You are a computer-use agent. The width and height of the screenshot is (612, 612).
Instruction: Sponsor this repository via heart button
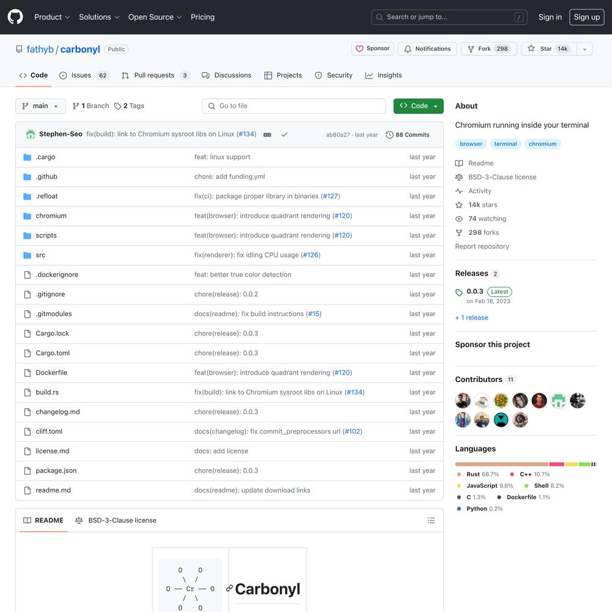pos(372,49)
